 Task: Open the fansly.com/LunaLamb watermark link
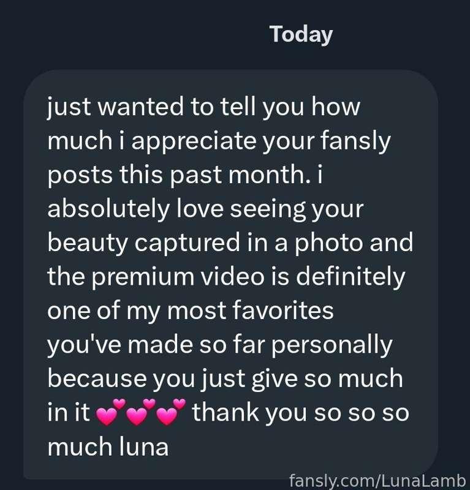click(x=377, y=480)
